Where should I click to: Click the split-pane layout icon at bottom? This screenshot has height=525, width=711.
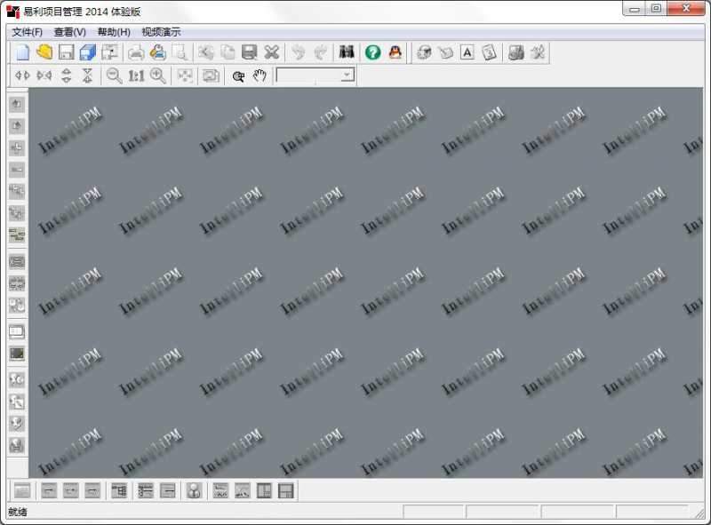click(265, 491)
